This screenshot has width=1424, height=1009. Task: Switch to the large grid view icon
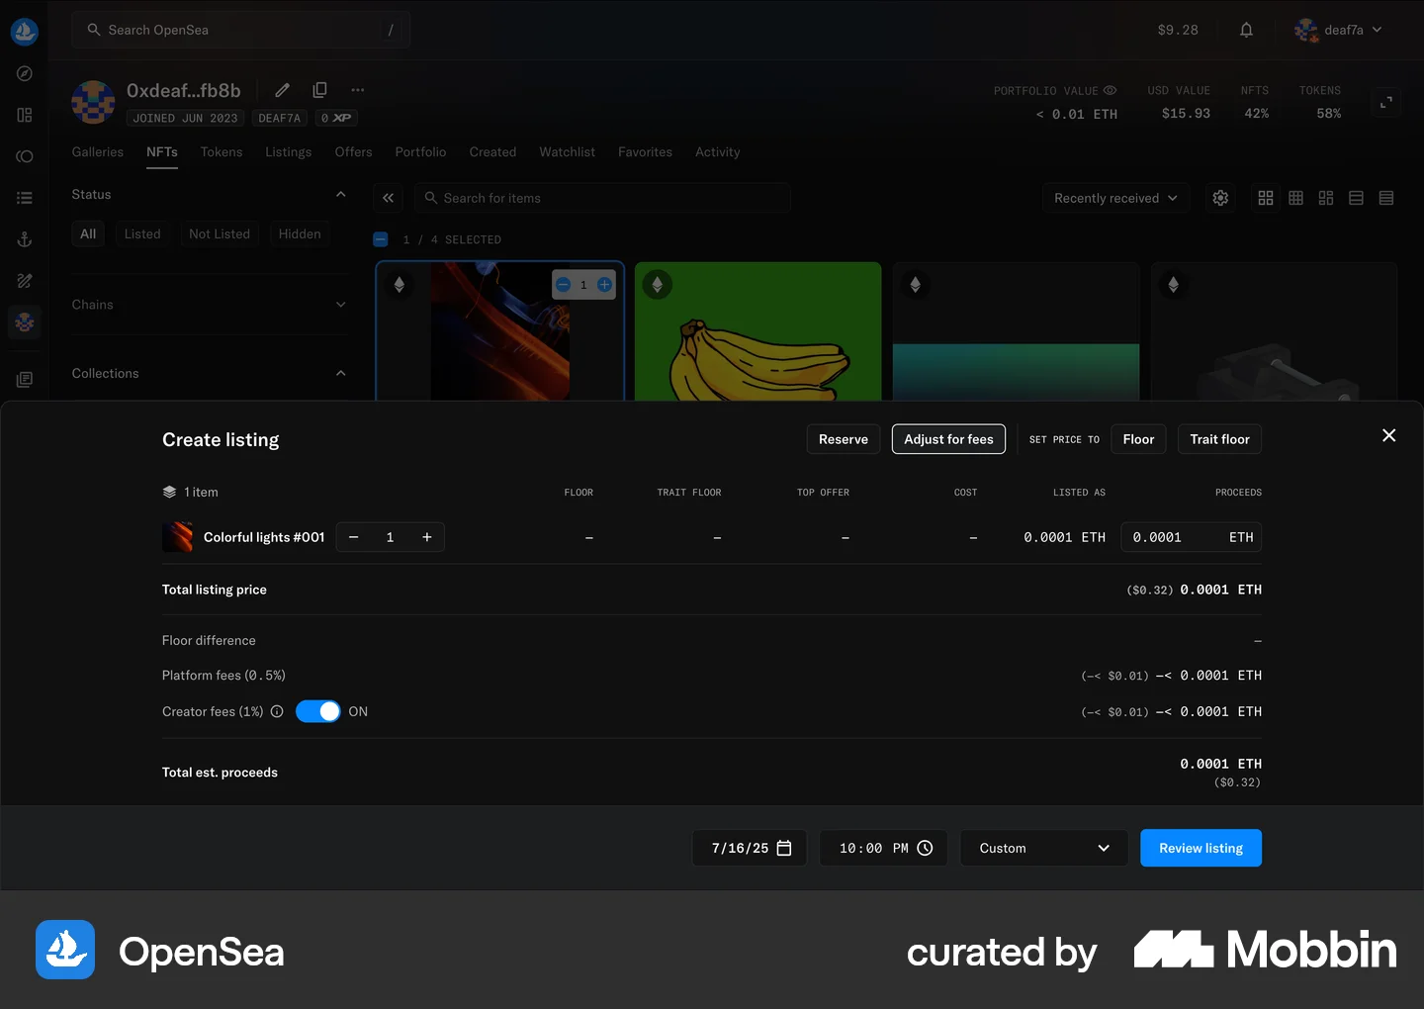click(x=1266, y=198)
